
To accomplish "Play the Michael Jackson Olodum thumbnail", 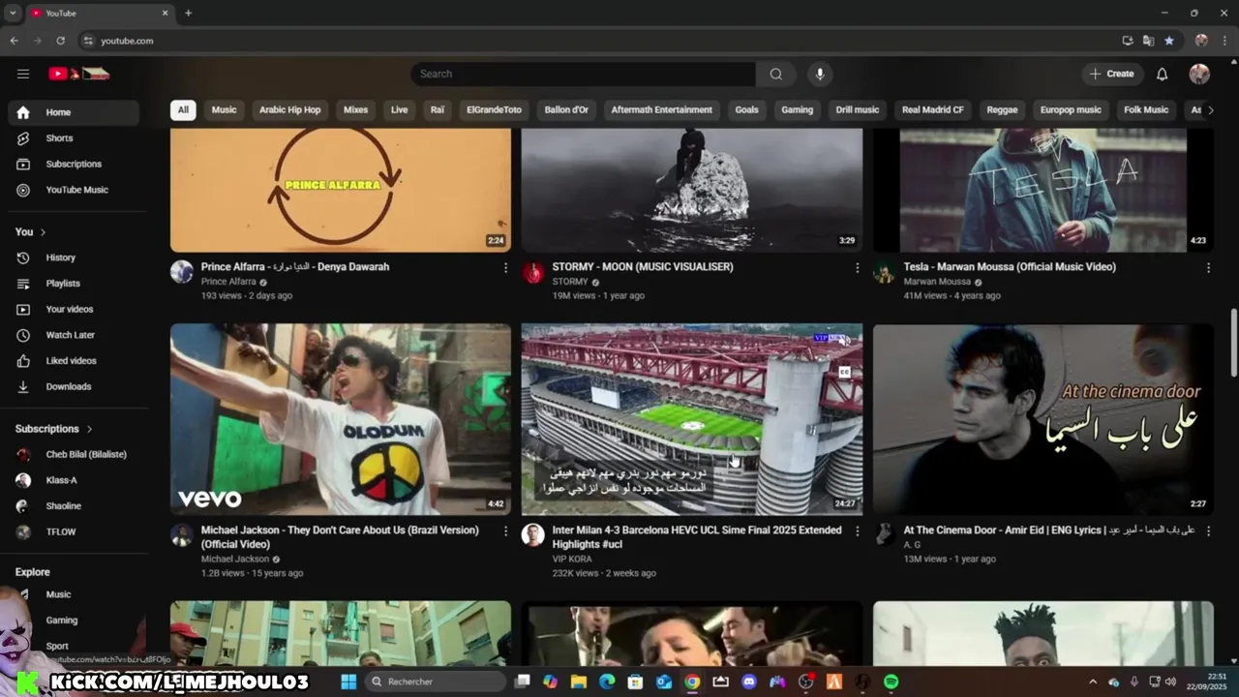I will pyautogui.click(x=341, y=419).
